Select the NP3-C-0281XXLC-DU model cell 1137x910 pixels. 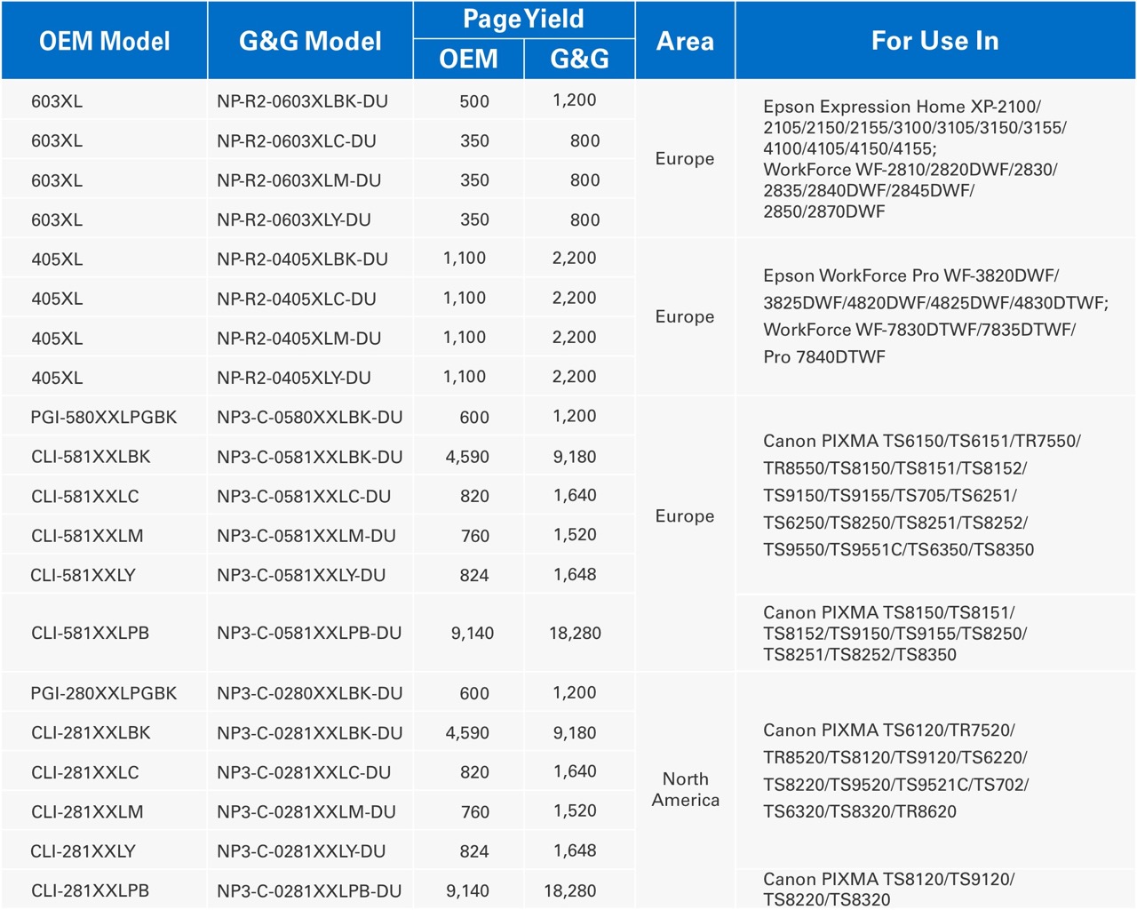[304, 772]
